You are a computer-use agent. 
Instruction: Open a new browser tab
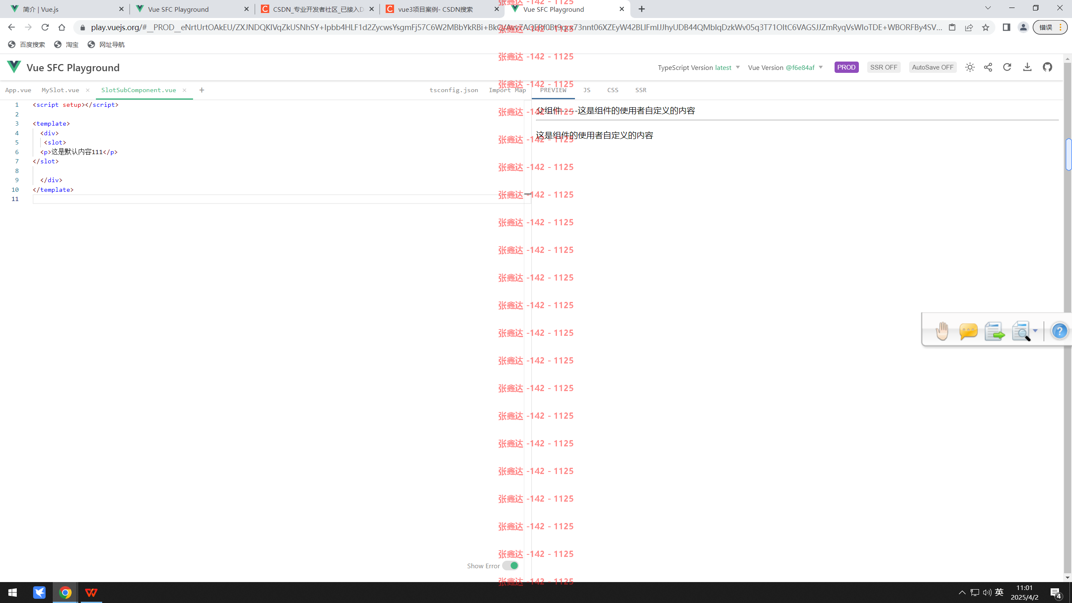pyautogui.click(x=642, y=9)
